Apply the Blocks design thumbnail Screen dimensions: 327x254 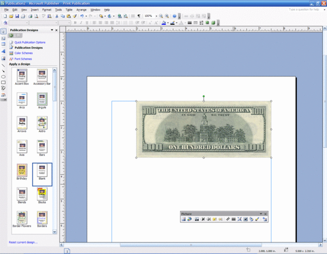click(42, 195)
